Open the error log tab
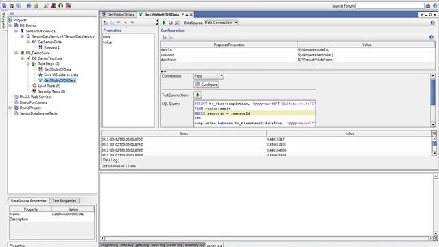439x247 pixels. [x=158, y=245]
